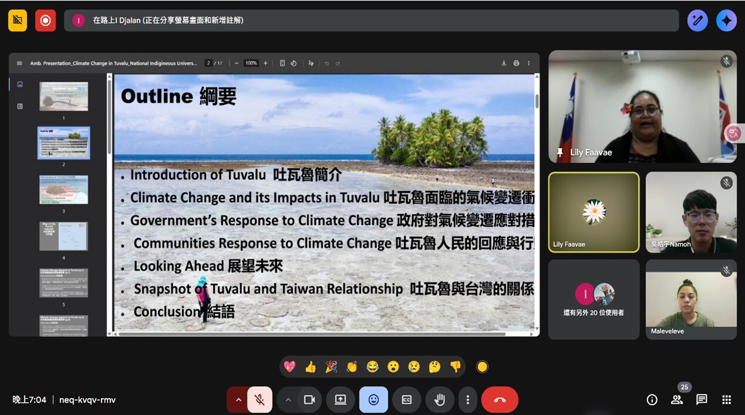Open the Meet more options menu
The image size is (745, 415).
[x=467, y=399]
